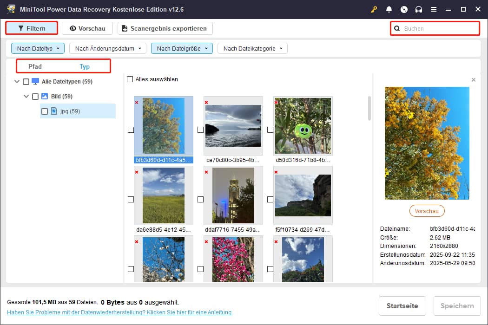
Task: Click the file list vertical scrollbar
Action: pyautogui.click(x=369, y=108)
